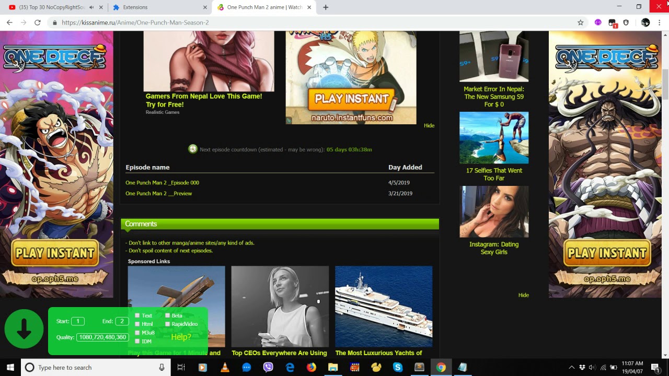The image size is (669, 376).
Task: Open the volume control in tray
Action: pos(592,367)
